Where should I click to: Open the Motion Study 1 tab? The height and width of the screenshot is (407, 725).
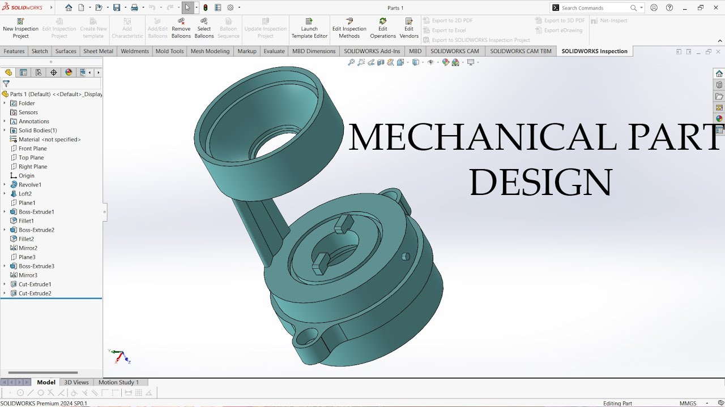[118, 382]
